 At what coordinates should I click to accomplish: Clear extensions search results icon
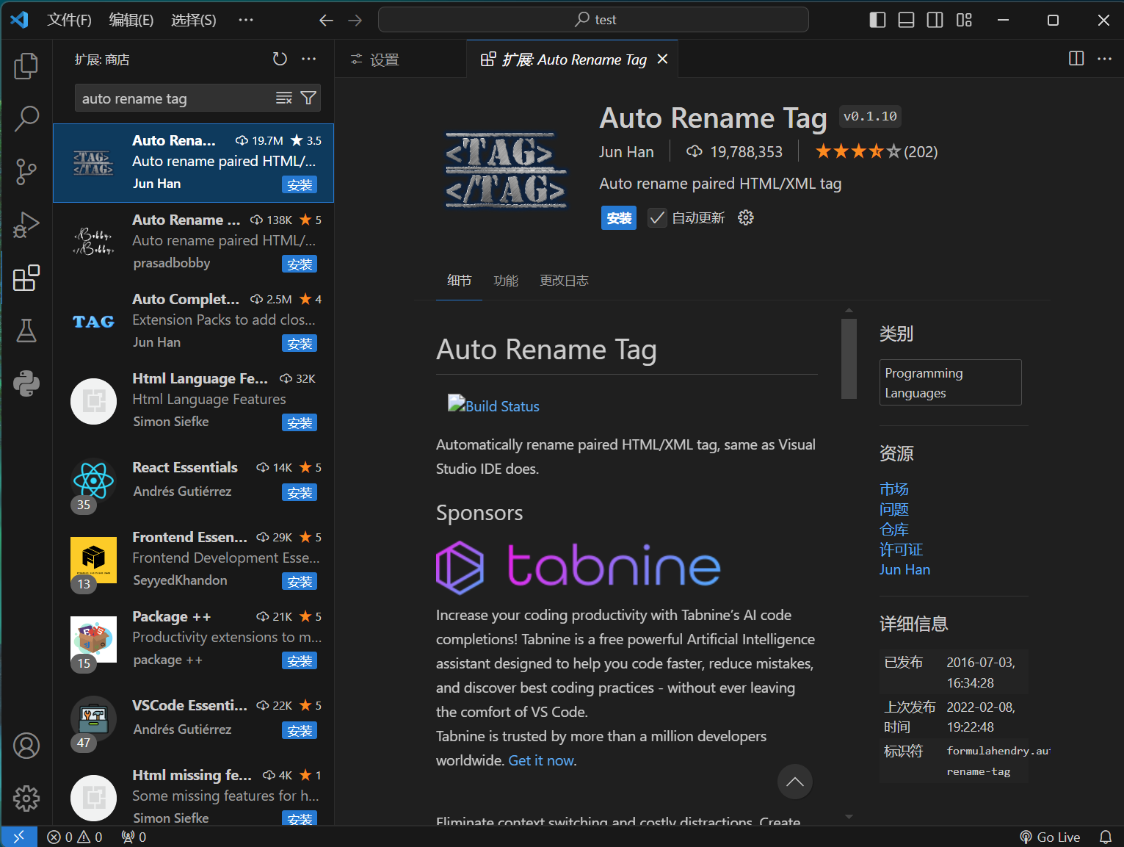pos(284,98)
